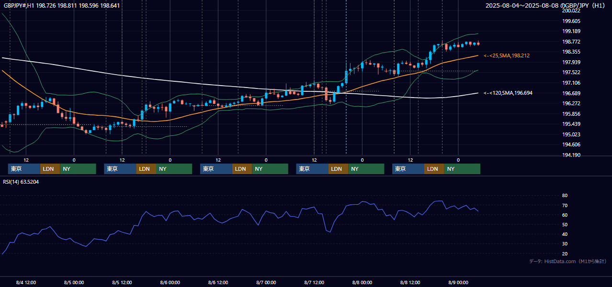Click the 199.605 price axis label
Screen dimensions: 612x287
coord(571,21)
